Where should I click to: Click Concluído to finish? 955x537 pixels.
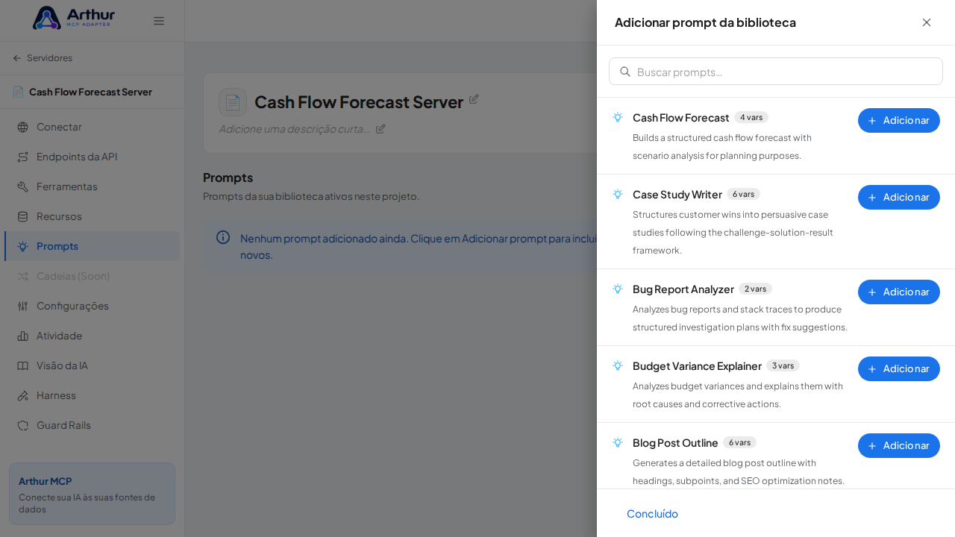pos(652,513)
